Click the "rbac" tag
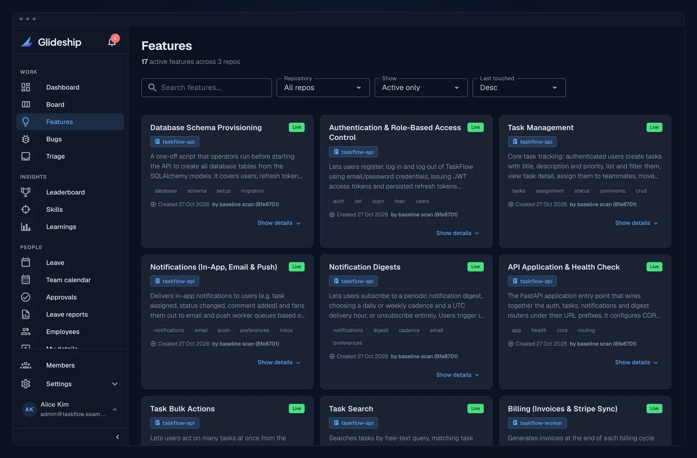 pos(400,201)
